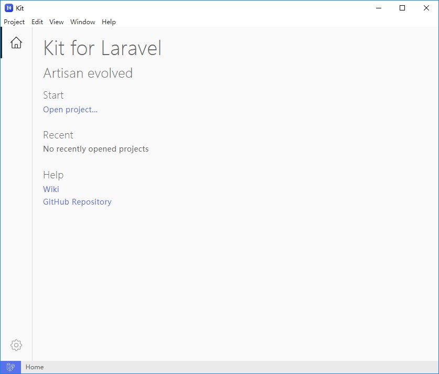Click the Start section heading
The image size is (439, 374).
[x=53, y=95]
